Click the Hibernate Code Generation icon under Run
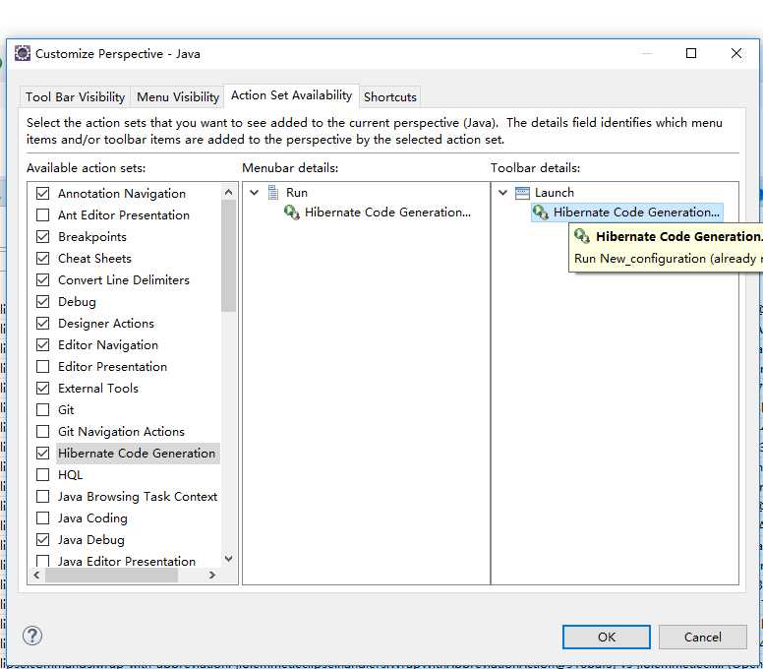Screen dimensions: 763x669 coord(291,213)
